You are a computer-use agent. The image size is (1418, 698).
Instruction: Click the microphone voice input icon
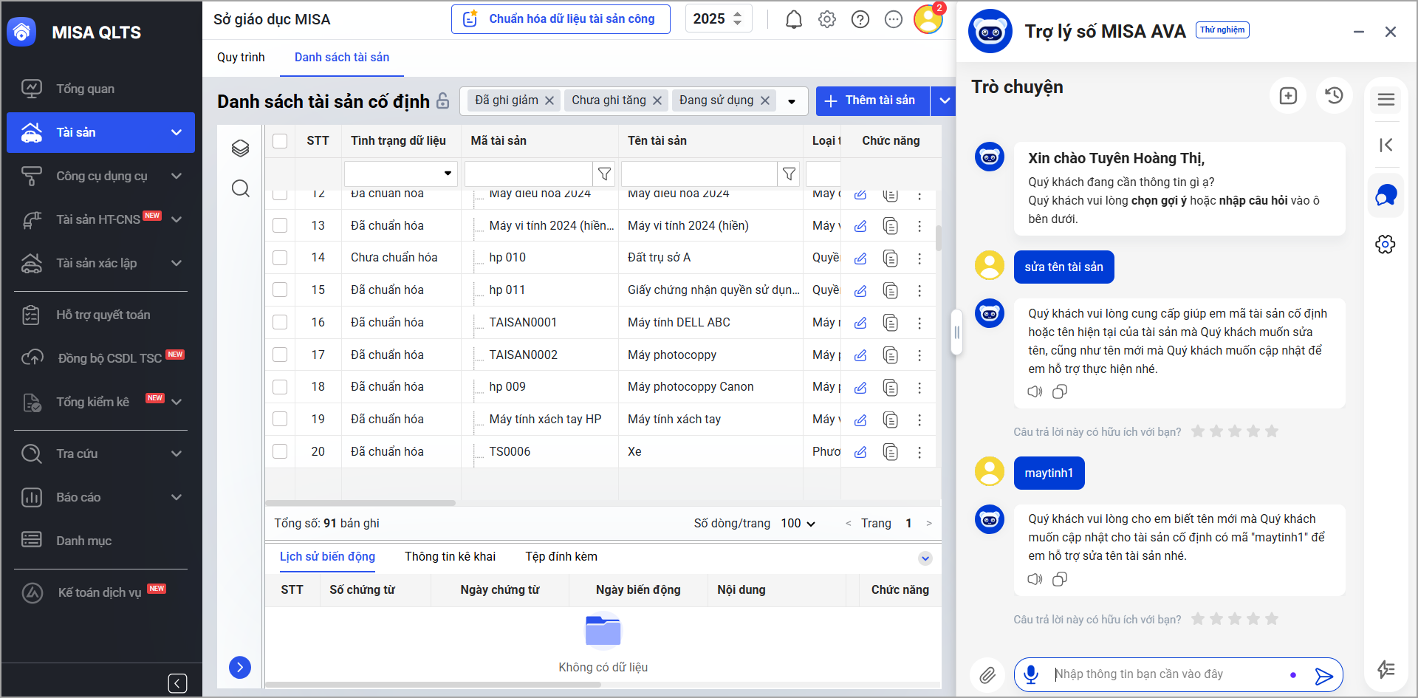(x=1031, y=674)
